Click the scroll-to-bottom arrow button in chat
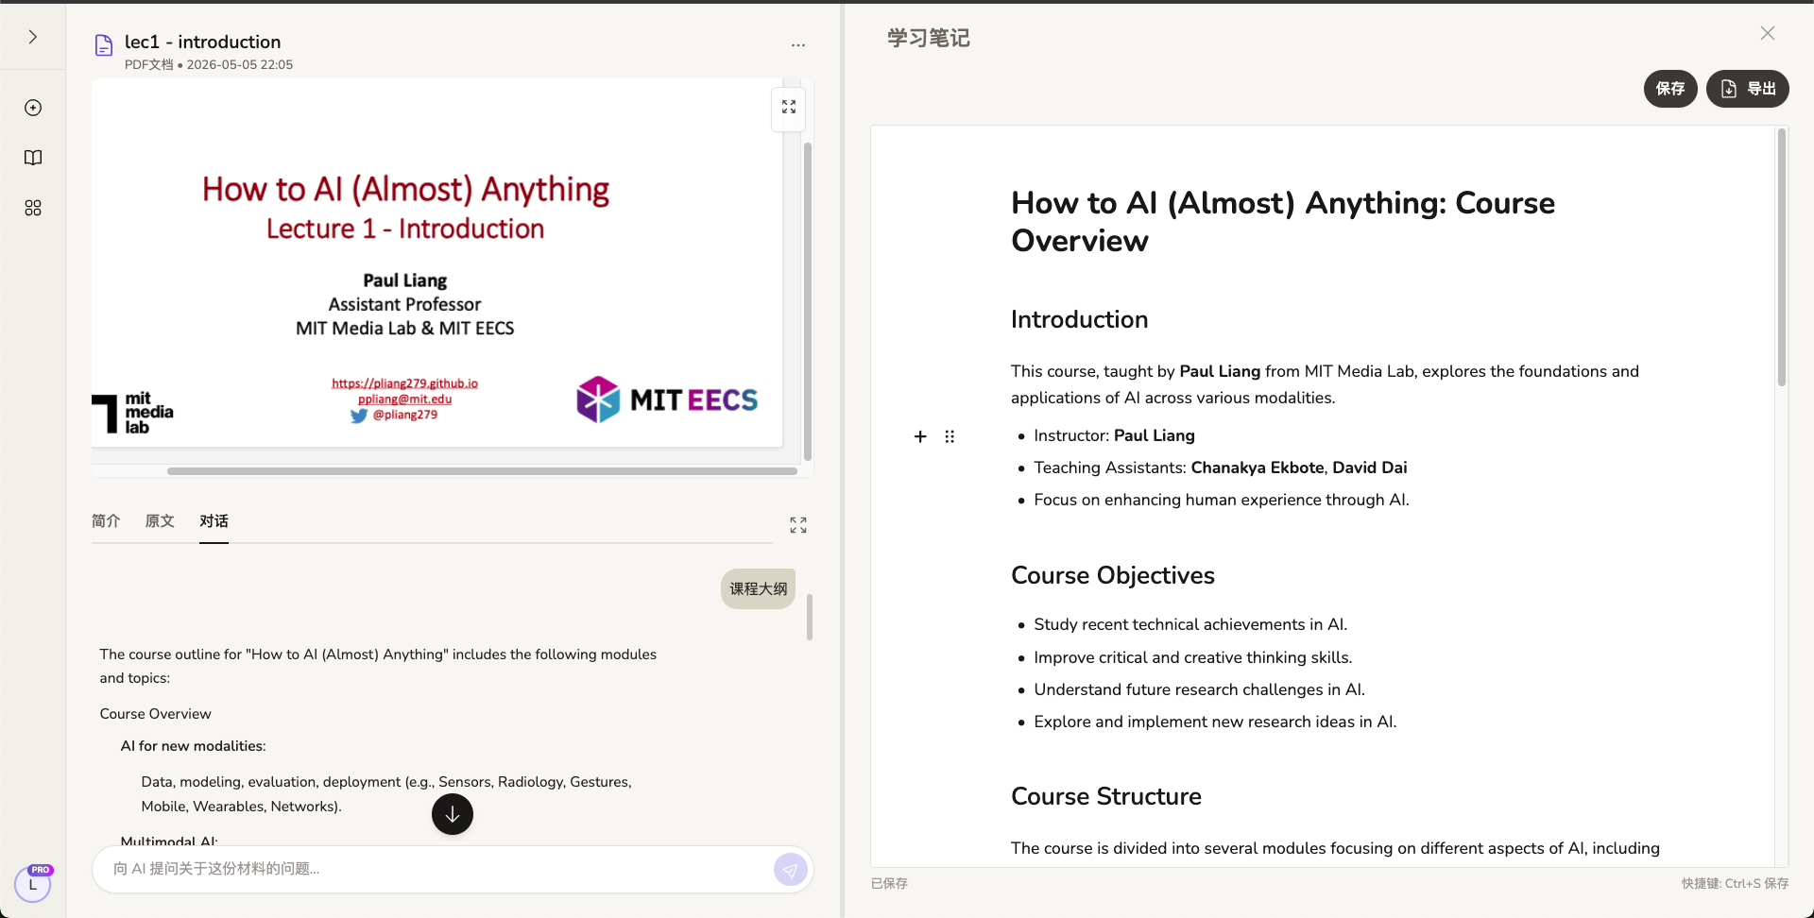This screenshot has width=1814, height=918. [453, 814]
